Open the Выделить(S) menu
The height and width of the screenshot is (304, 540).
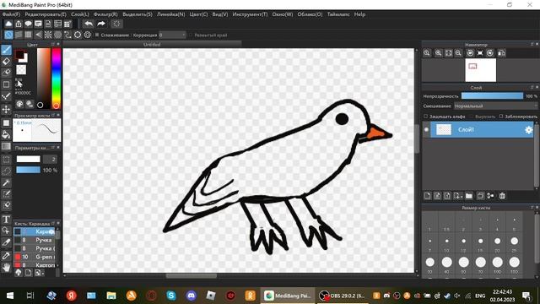pyautogui.click(x=138, y=14)
